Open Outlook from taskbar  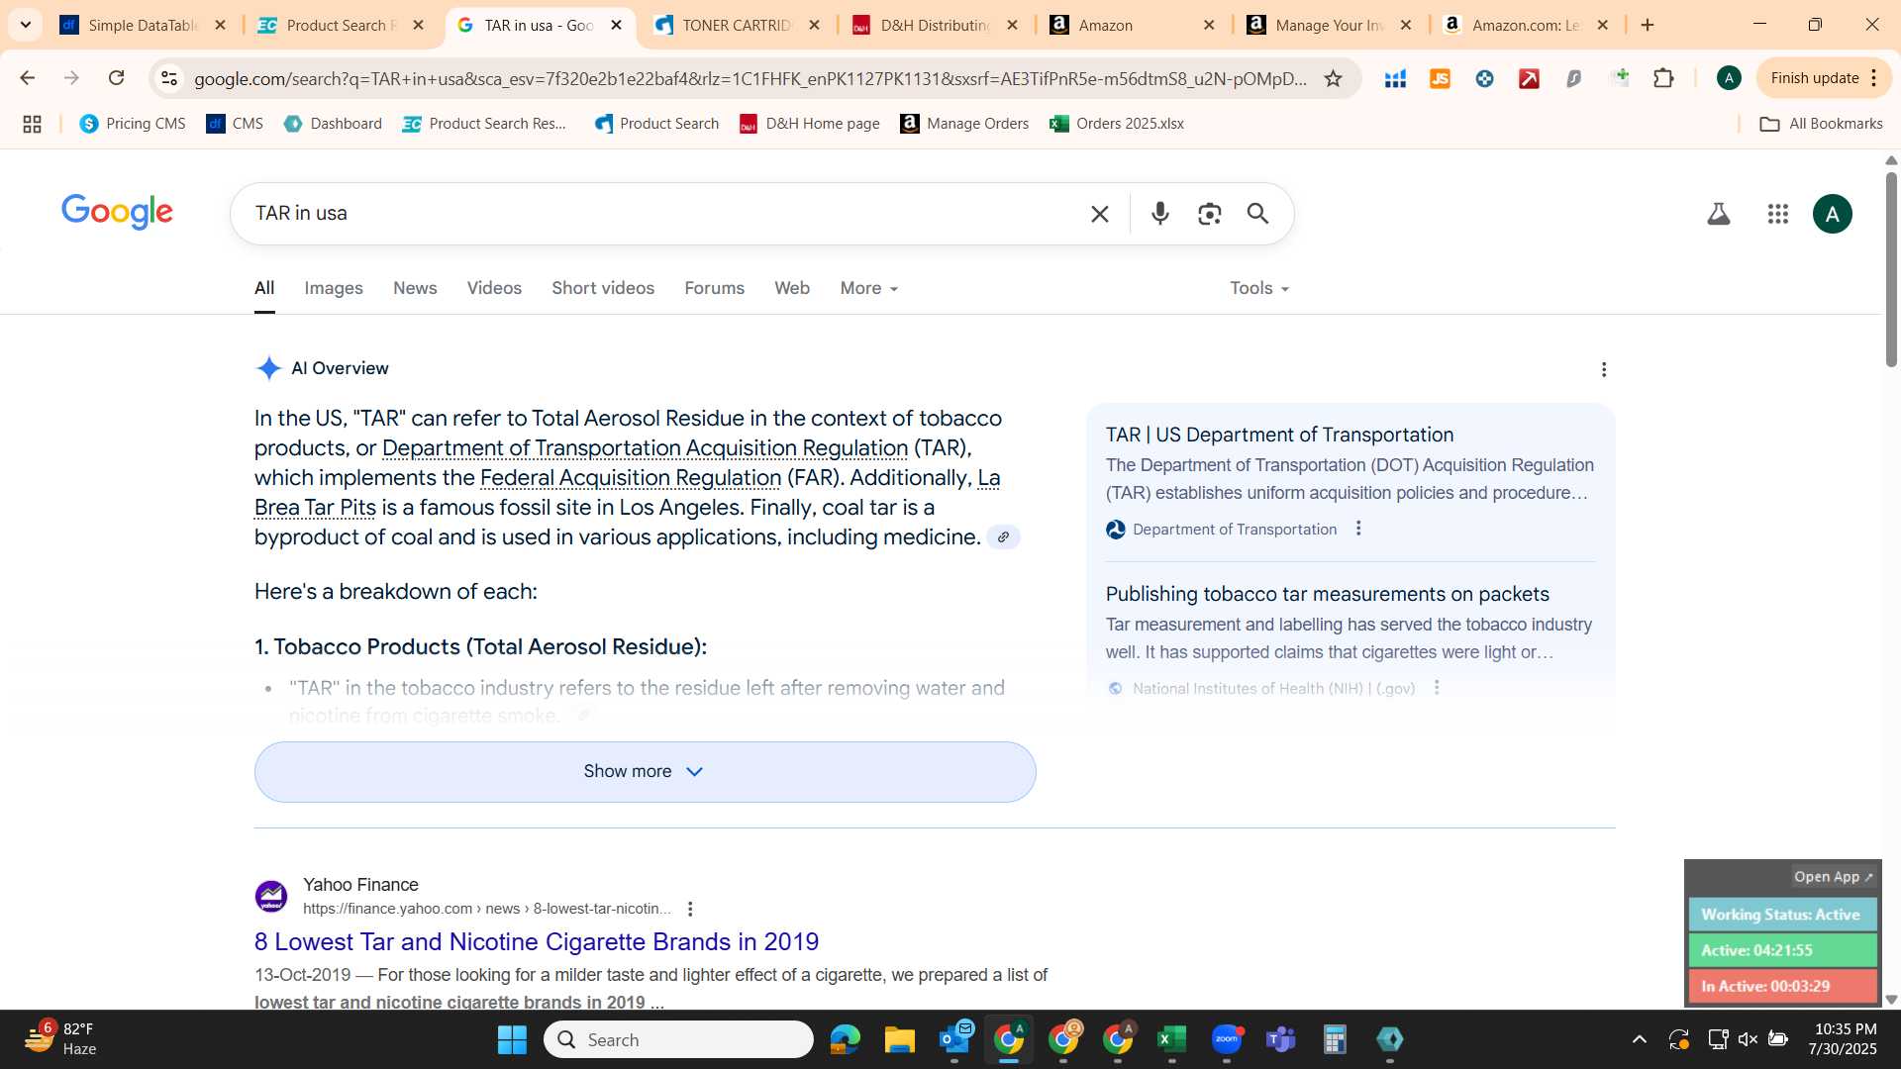(x=955, y=1039)
